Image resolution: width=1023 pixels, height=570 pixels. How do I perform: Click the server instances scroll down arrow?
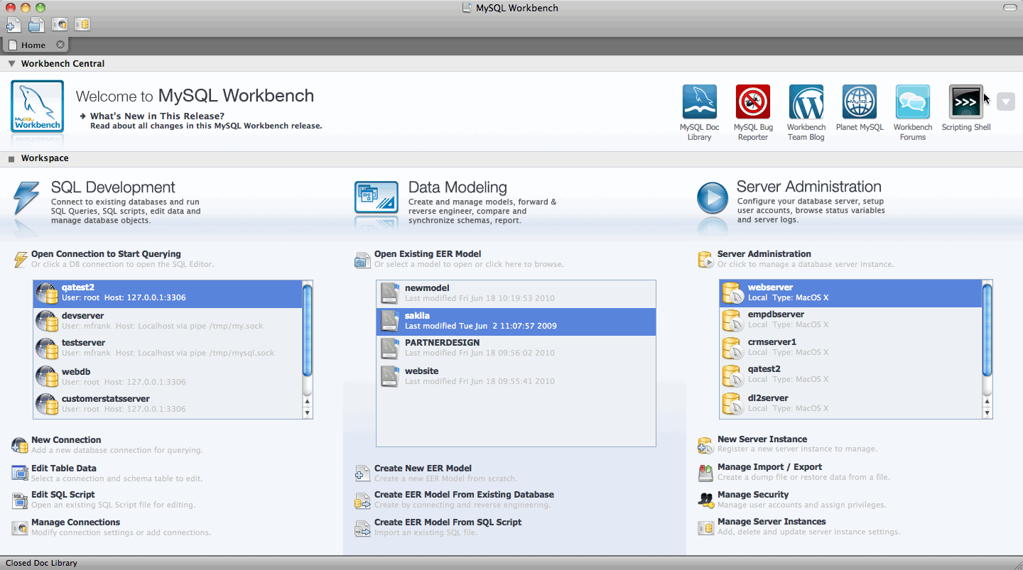(x=987, y=412)
